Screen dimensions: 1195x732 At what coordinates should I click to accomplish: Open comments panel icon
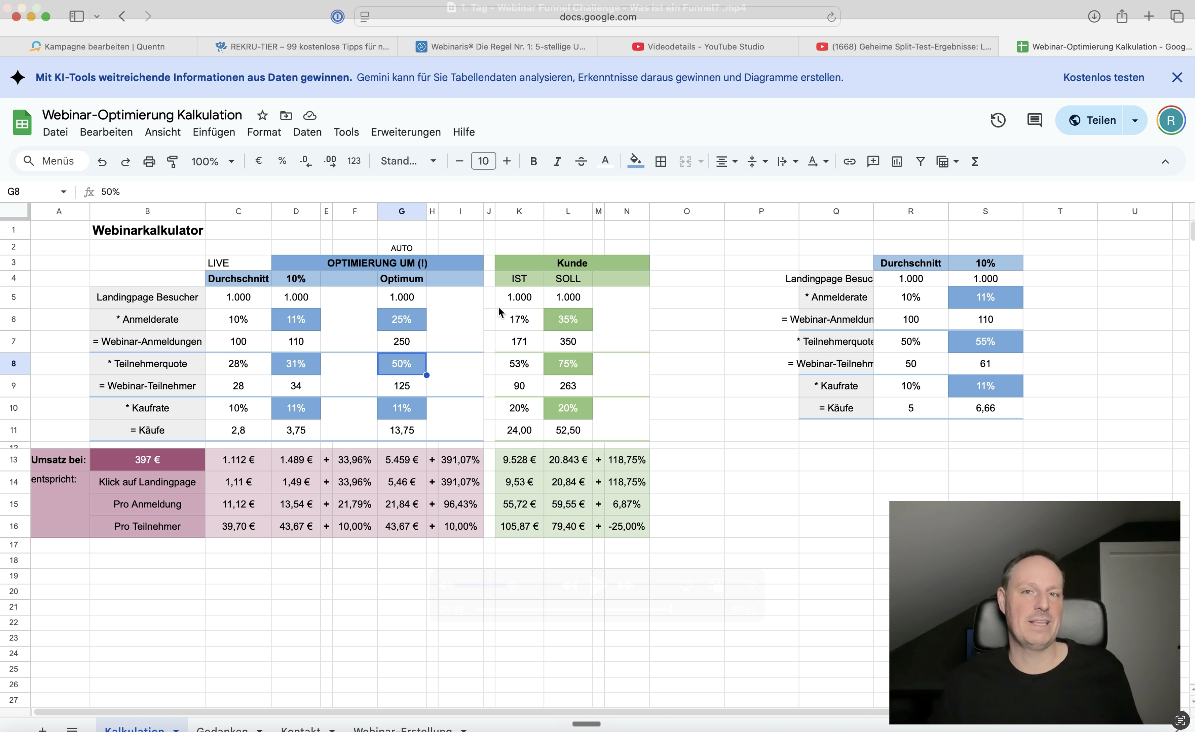pyautogui.click(x=1035, y=120)
